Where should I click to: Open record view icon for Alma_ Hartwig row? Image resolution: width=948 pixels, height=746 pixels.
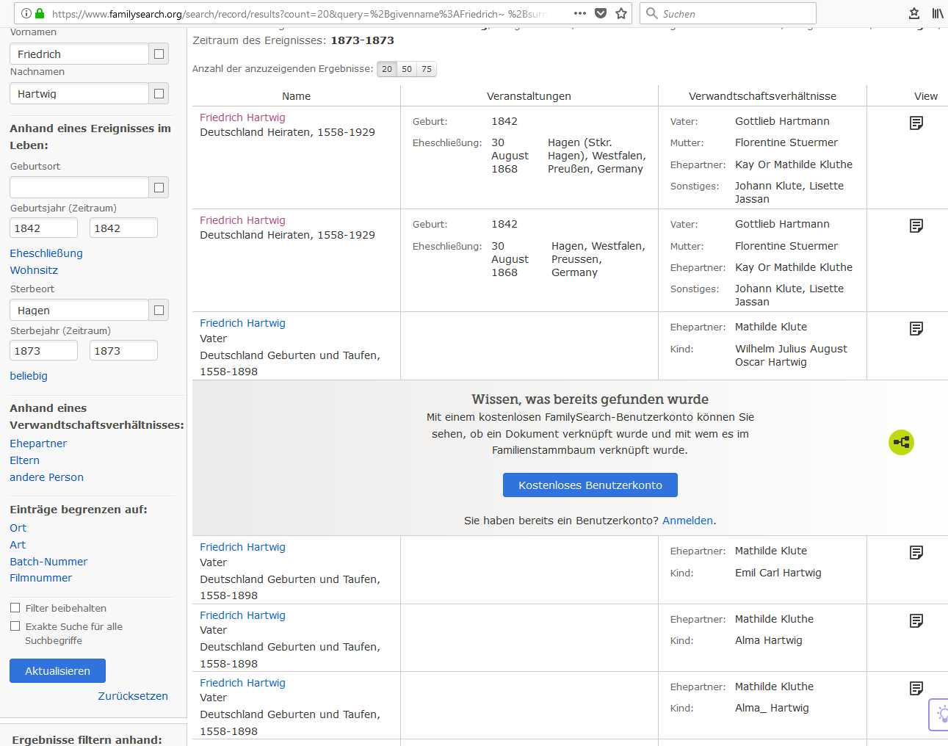pyautogui.click(x=916, y=688)
